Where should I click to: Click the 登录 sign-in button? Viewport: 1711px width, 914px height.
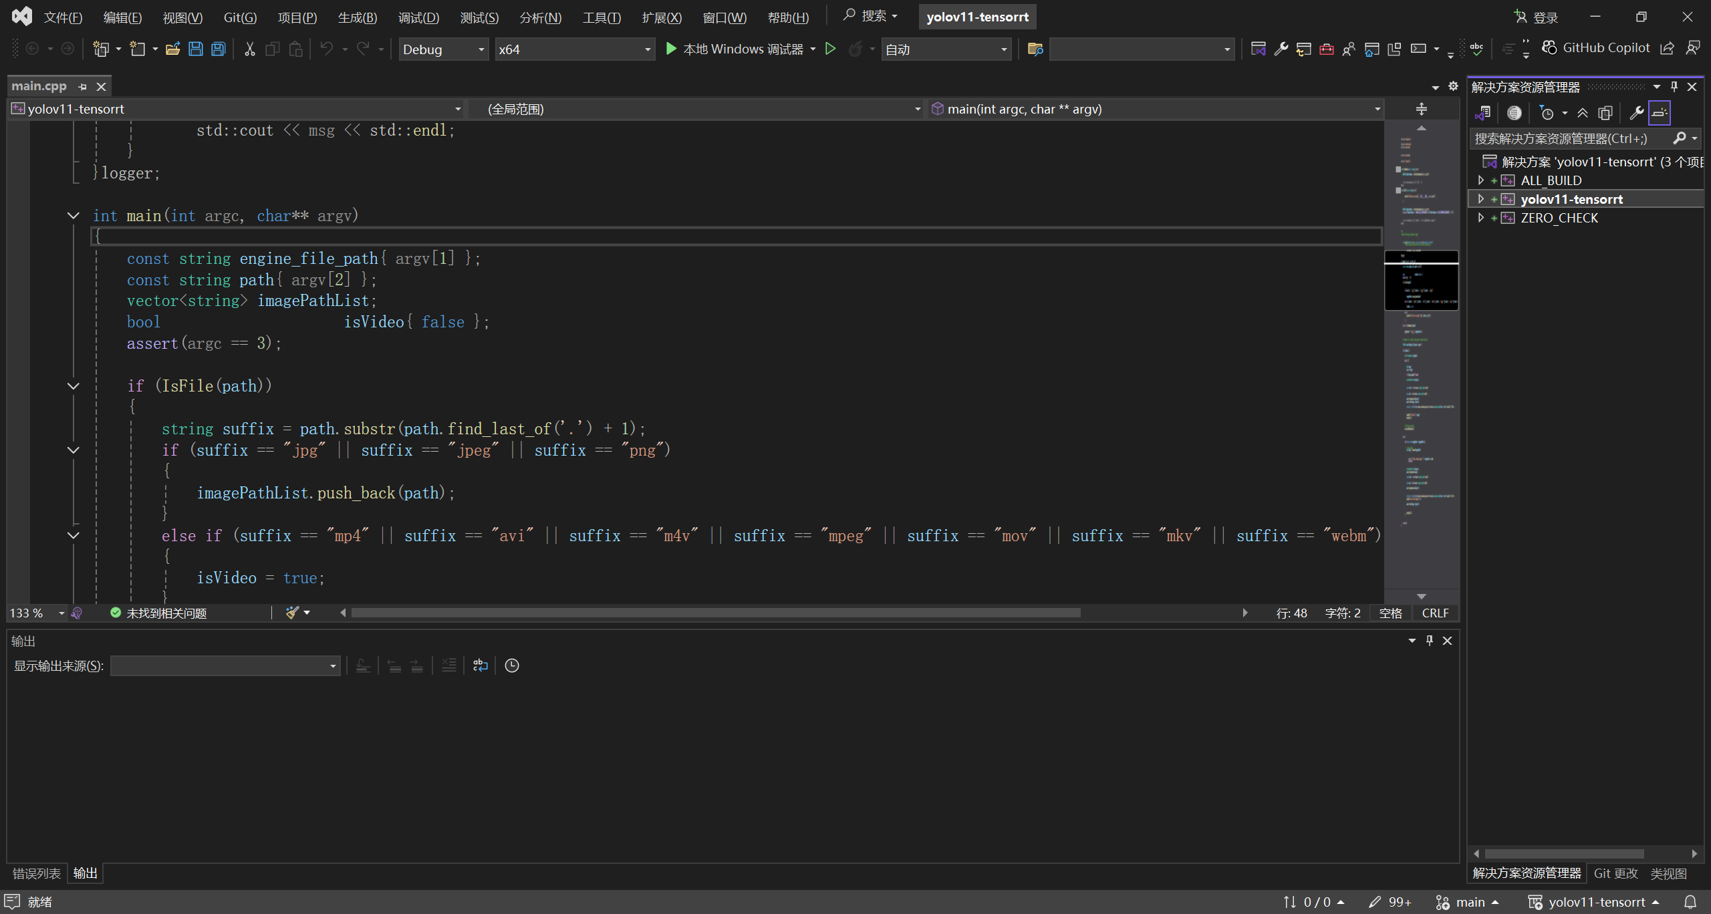(x=1537, y=17)
